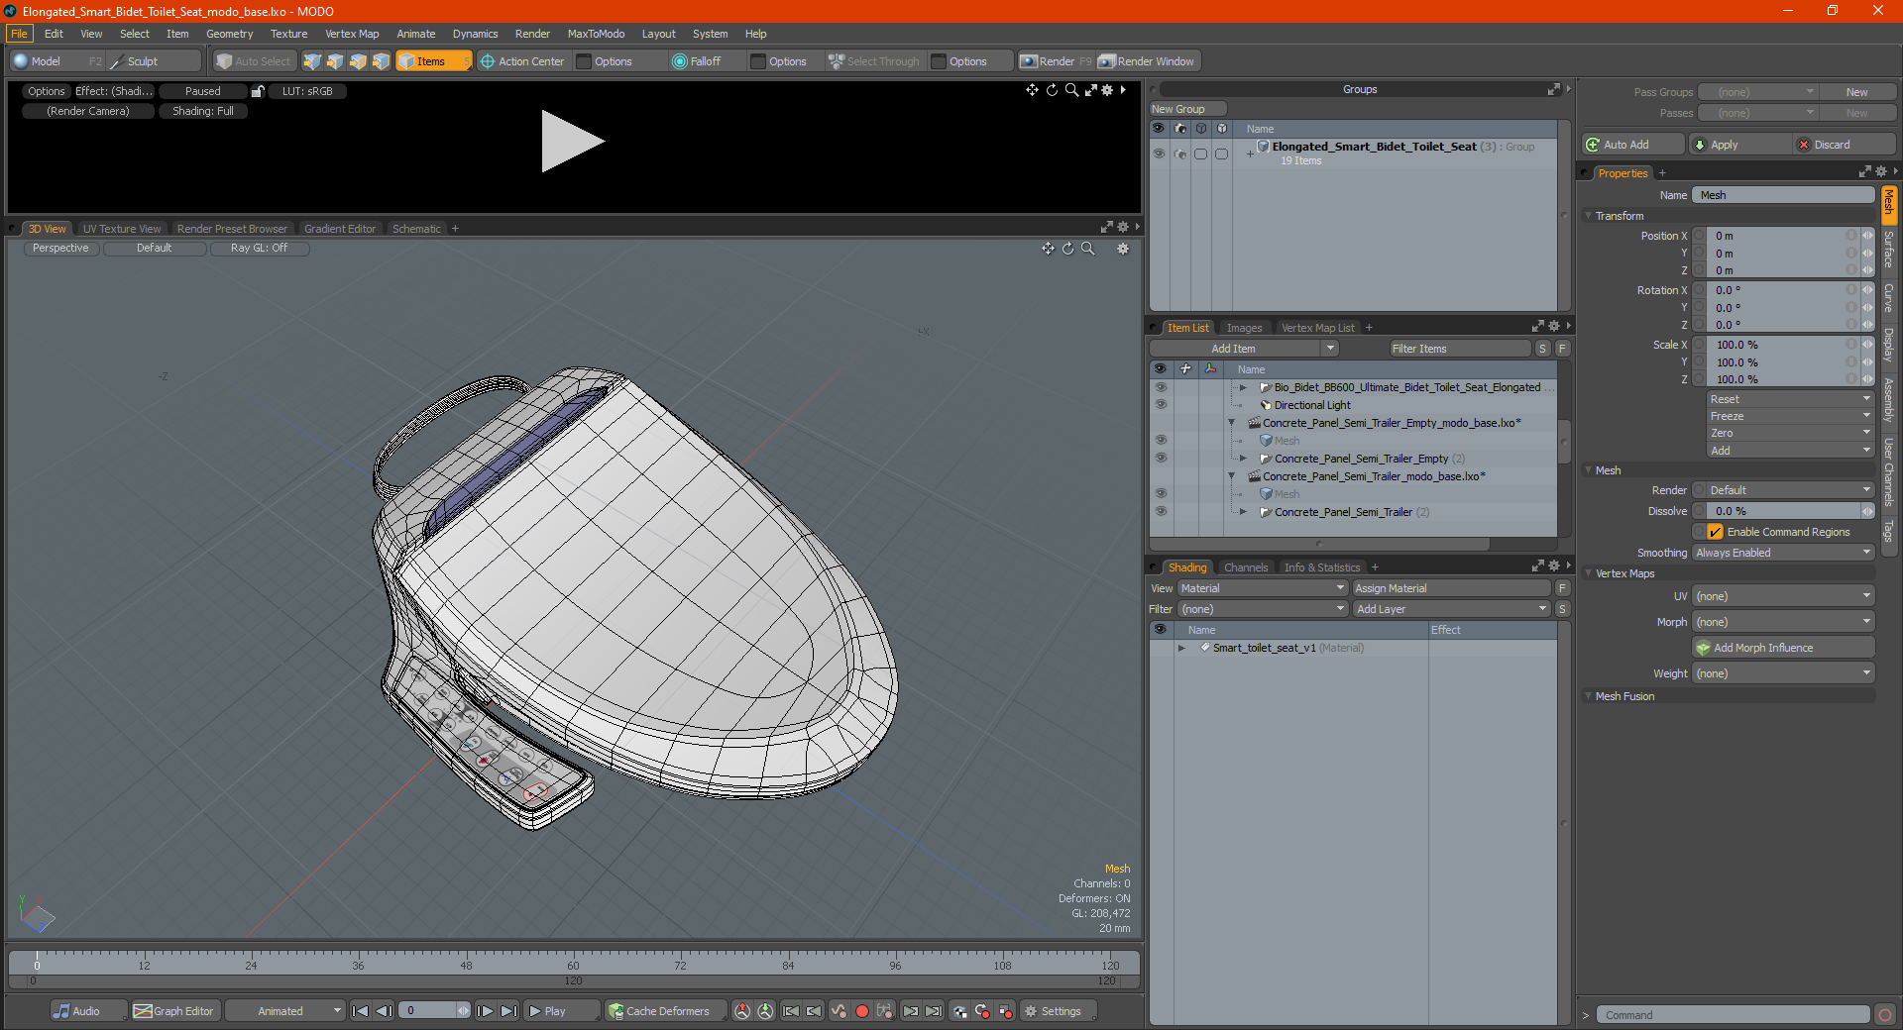Viewport: 1903px width, 1030px height.
Task: Switch to UV Texture View tab
Action: pyautogui.click(x=121, y=229)
